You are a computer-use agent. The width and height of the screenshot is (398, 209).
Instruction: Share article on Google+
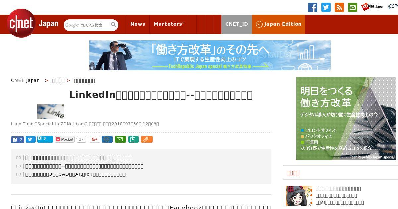pyautogui.click(x=95, y=139)
